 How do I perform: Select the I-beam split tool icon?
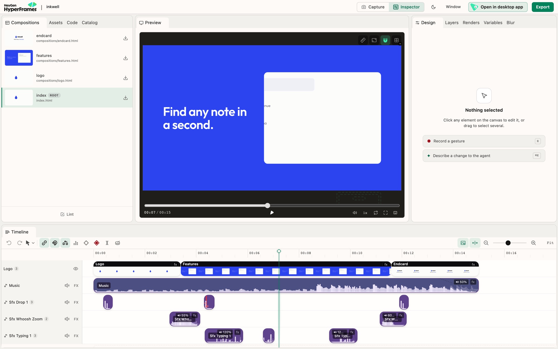(x=107, y=243)
